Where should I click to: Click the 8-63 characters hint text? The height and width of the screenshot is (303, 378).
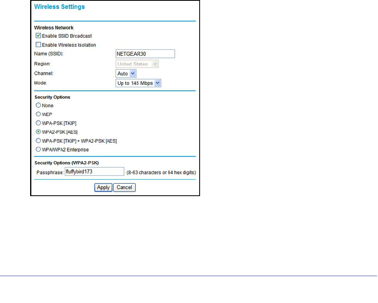coord(161,172)
